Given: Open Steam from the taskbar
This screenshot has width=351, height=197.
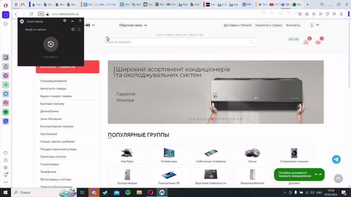Looking at the screenshot, I should coord(105,192).
